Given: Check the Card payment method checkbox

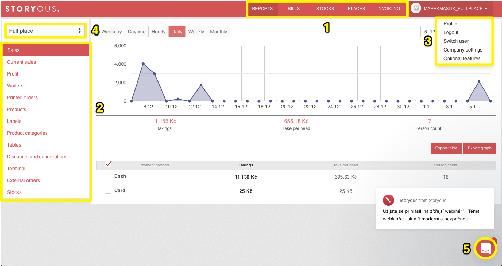Looking at the screenshot, I should [108, 190].
